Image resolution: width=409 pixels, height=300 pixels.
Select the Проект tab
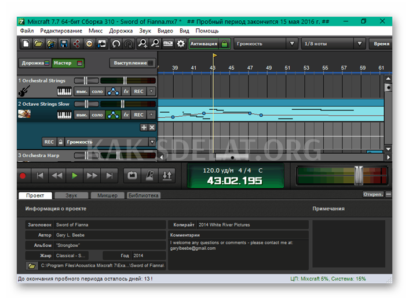click(35, 195)
